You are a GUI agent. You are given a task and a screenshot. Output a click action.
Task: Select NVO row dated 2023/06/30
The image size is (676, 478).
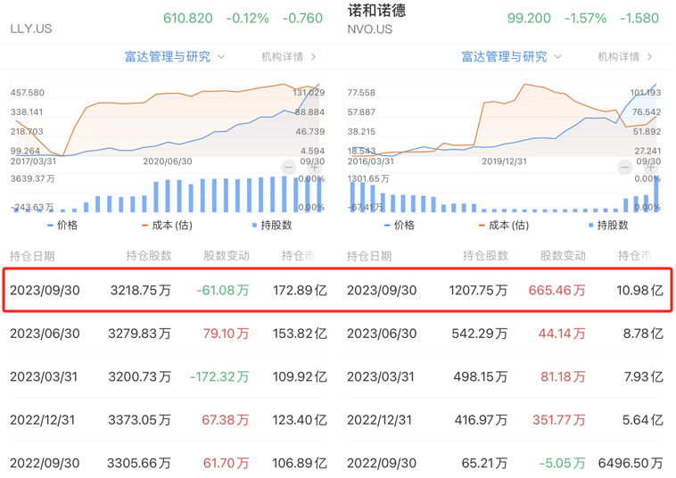505,334
